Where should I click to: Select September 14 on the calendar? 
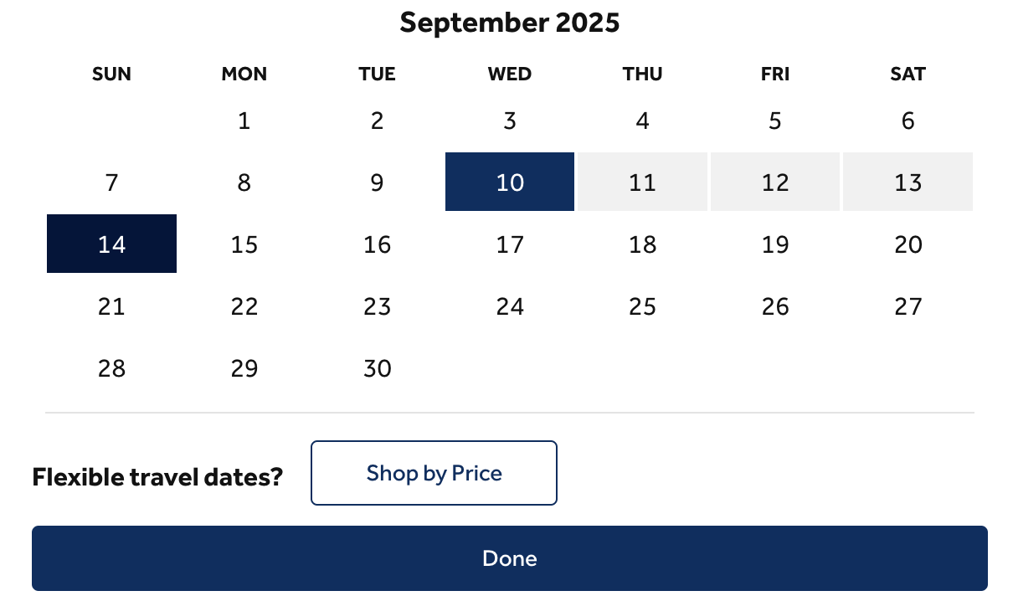point(111,244)
